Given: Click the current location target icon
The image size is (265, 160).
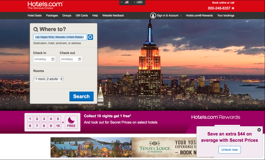Looking at the screenshot, I should [90, 37].
